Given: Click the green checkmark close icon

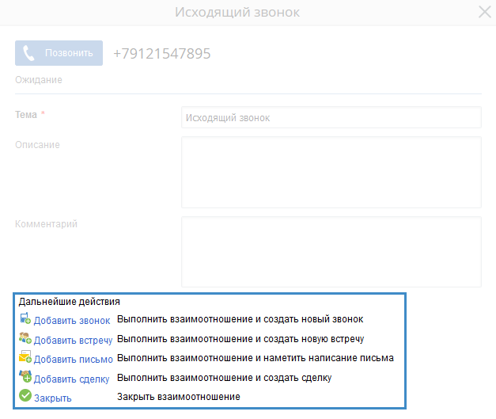Looking at the screenshot, I should pyautogui.click(x=25, y=396).
